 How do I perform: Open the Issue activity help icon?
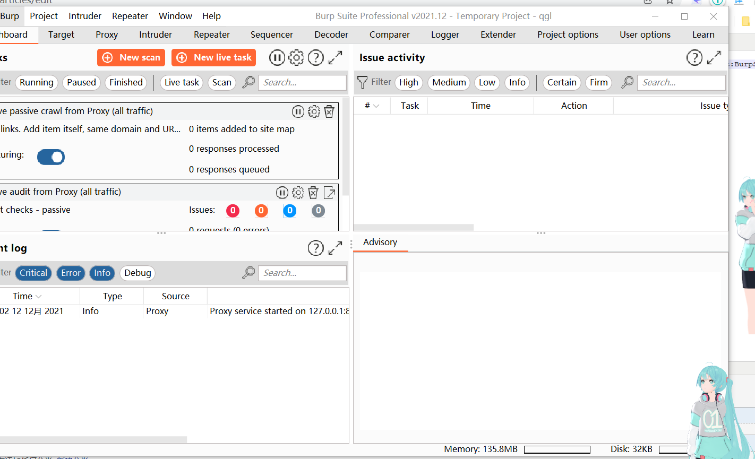[x=694, y=57]
